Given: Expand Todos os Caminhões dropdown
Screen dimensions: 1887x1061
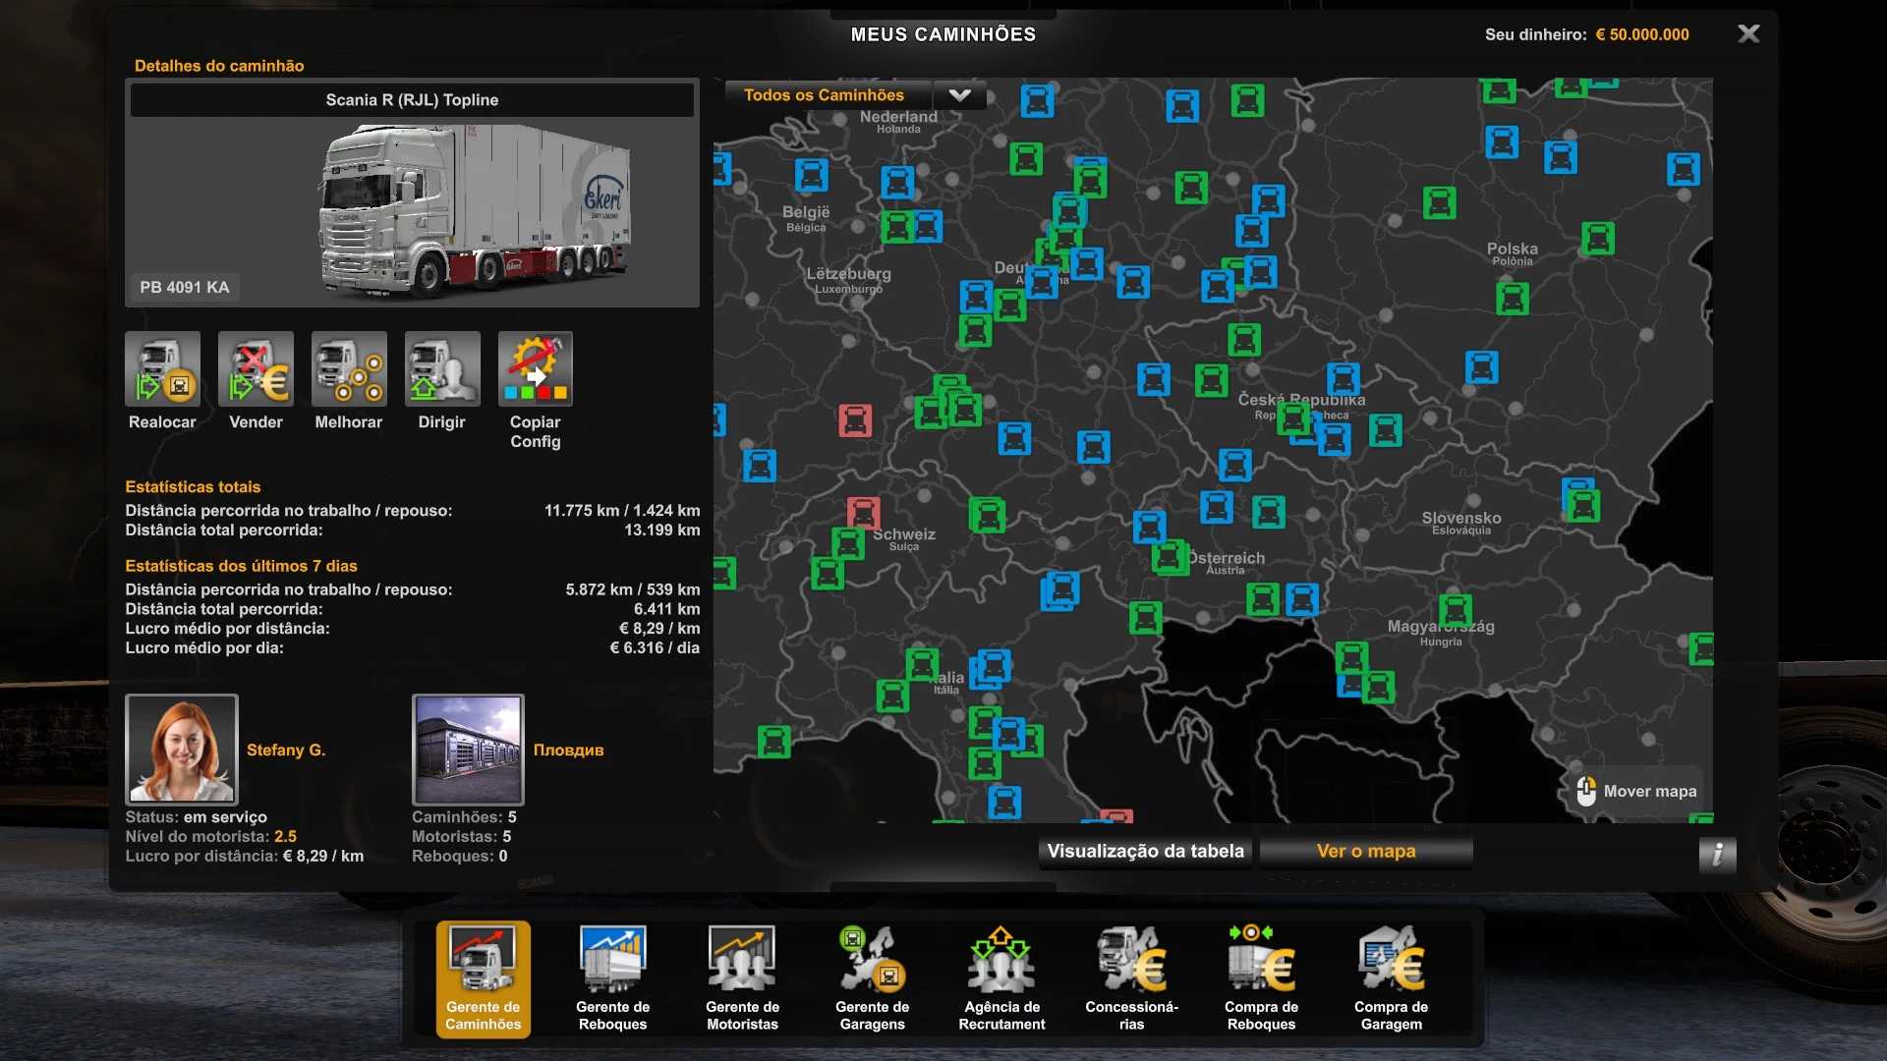Looking at the screenshot, I should [824, 95].
